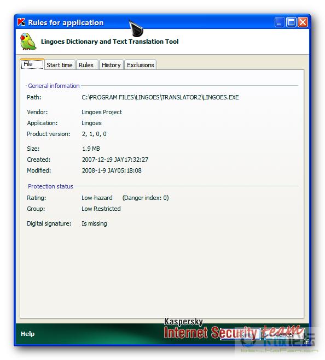Open the Rules tab

86,65
